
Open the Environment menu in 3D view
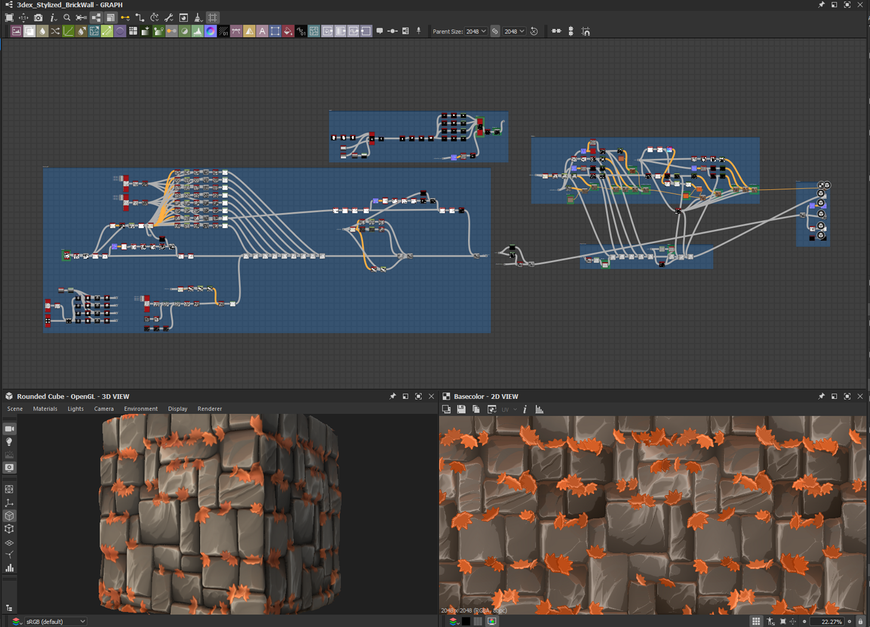140,409
